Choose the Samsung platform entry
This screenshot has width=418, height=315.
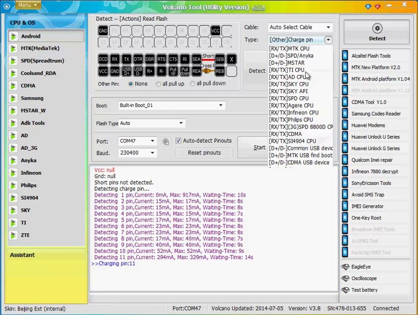point(46,98)
